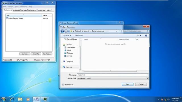
Task: Collapse folders with Hide Folders
Action: pyautogui.click(x=68, y=85)
